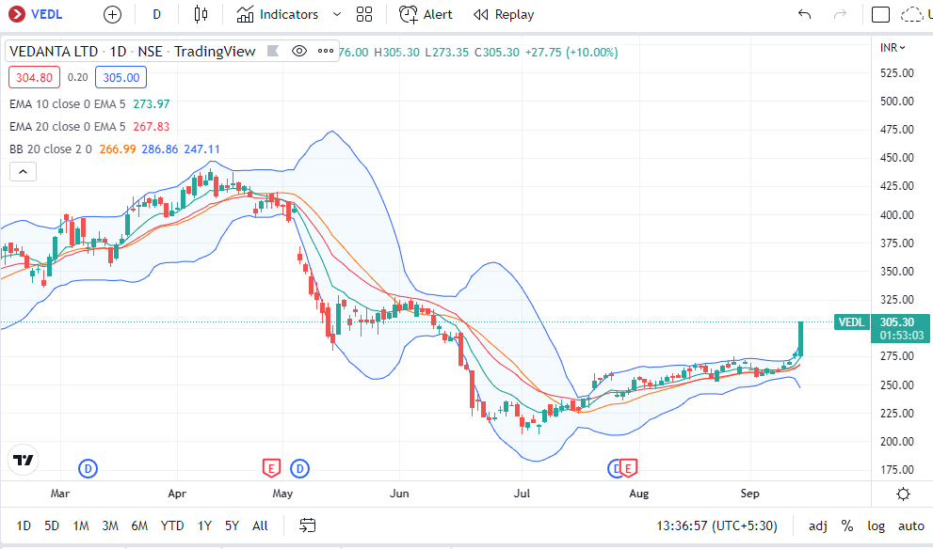
Task: Expand the indicator favorites dropdown arrow
Action: click(337, 14)
